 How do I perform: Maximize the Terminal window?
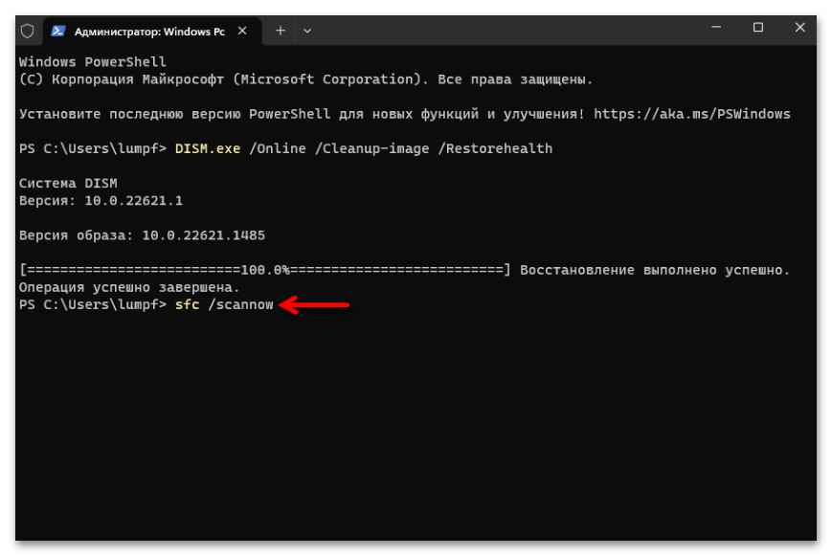pyautogui.click(x=758, y=27)
